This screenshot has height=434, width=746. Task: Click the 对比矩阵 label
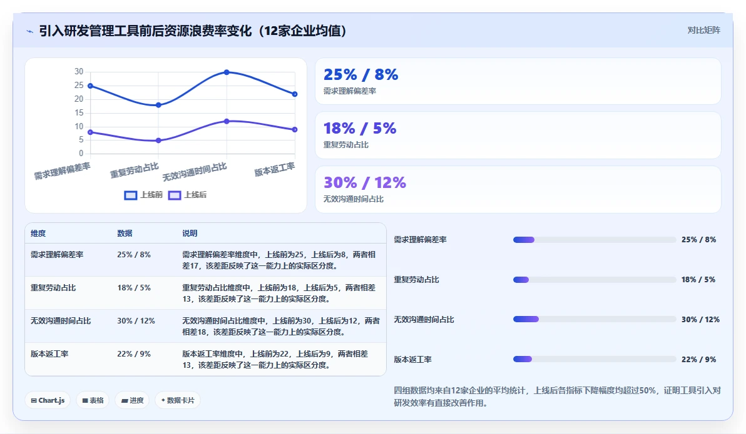[x=703, y=31]
